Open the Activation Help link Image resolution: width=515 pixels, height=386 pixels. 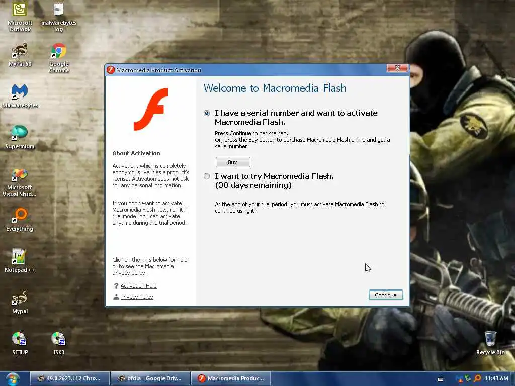[138, 286]
